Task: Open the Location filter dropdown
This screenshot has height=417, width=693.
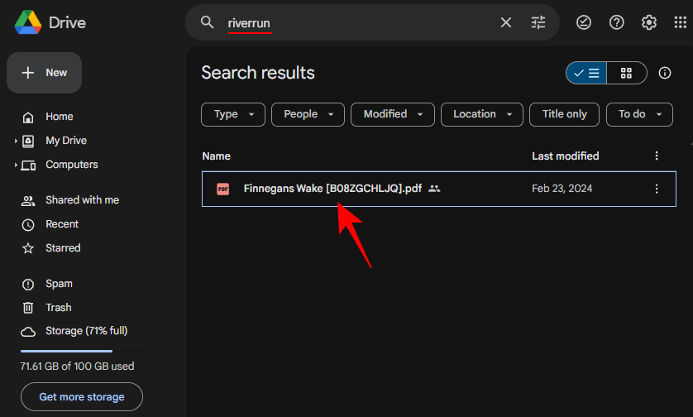Action: coord(482,114)
